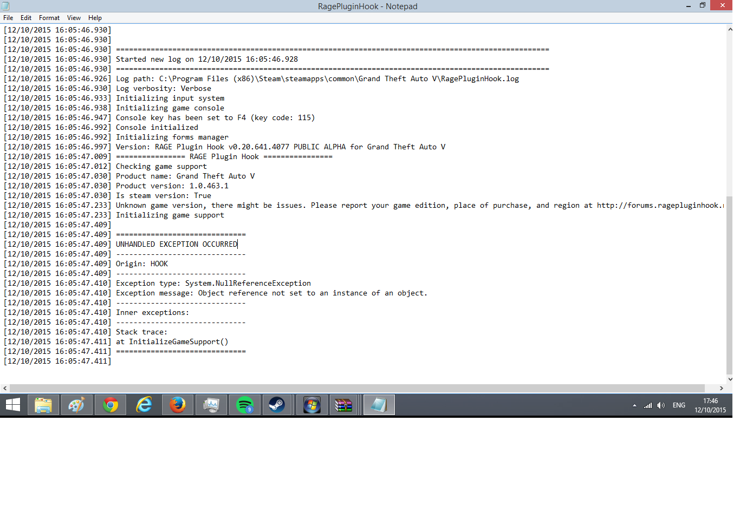Click the 'at InitializeGameSupport()' line

click(172, 342)
